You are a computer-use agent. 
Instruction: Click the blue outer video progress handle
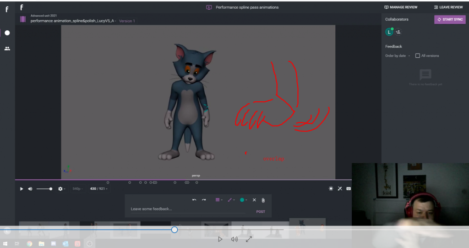175,230
